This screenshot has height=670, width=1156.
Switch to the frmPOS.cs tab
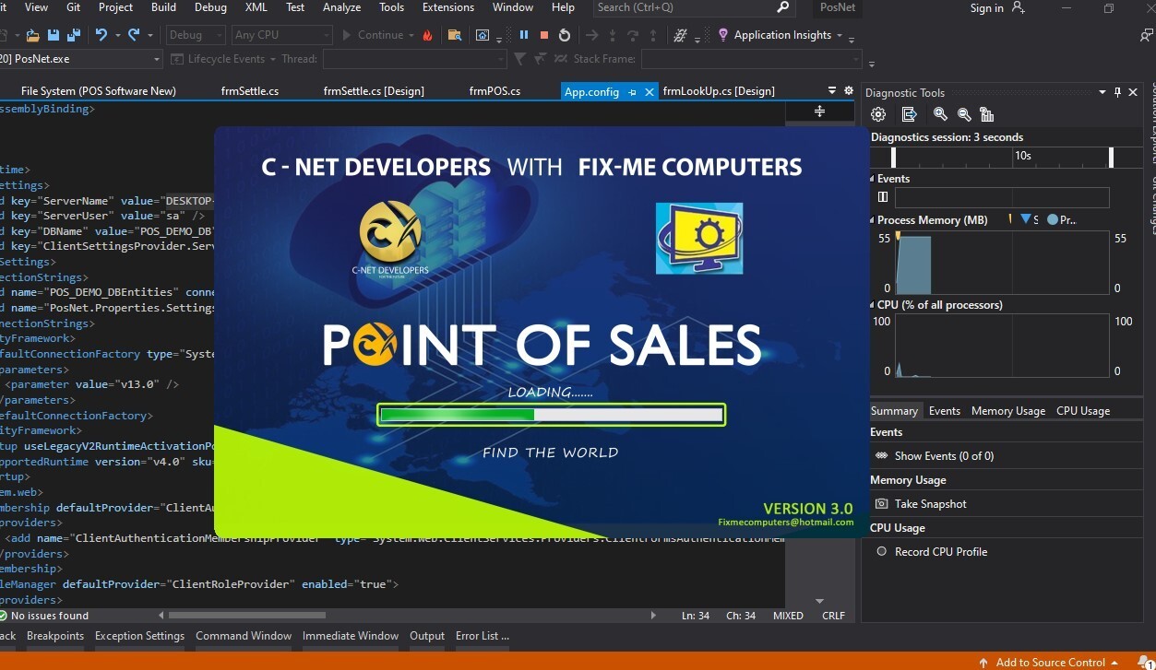tap(495, 91)
